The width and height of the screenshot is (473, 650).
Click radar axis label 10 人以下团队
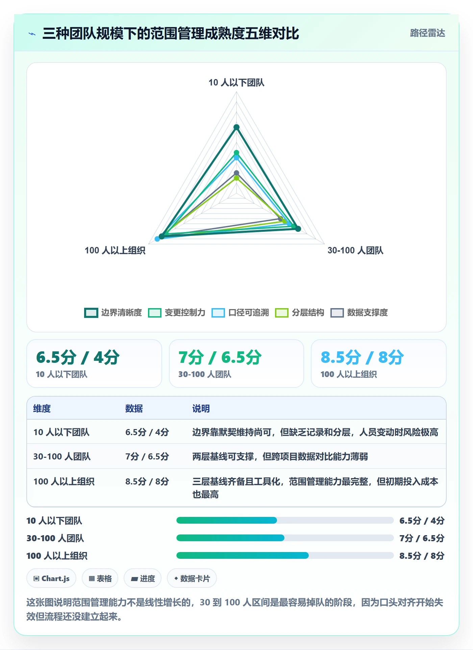coord(236,82)
